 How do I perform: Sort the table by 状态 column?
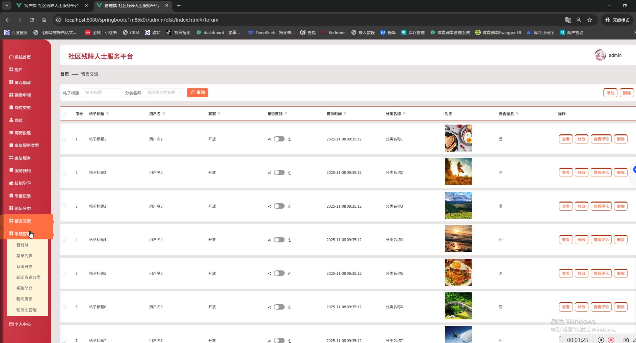[219, 113]
